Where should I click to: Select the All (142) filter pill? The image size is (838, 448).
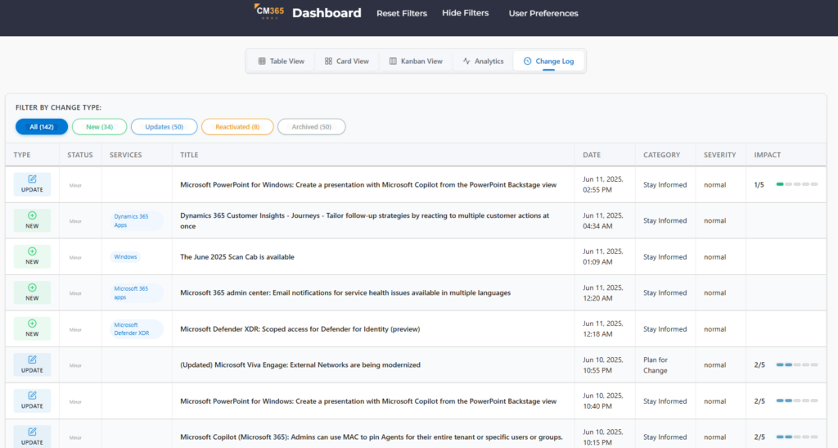(x=41, y=127)
